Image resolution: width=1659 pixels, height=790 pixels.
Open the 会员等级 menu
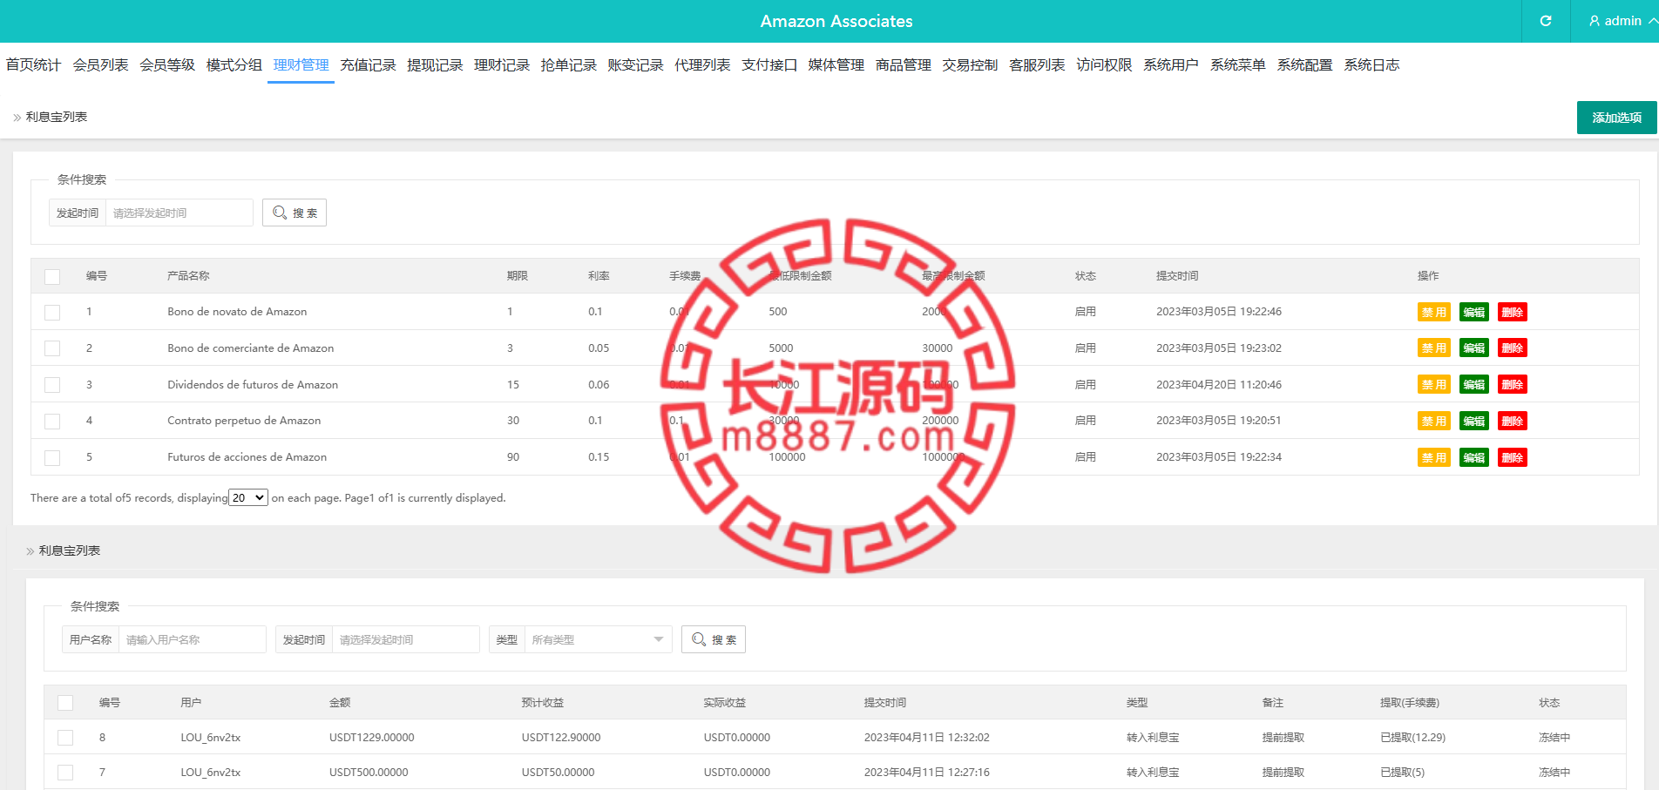coord(167,65)
